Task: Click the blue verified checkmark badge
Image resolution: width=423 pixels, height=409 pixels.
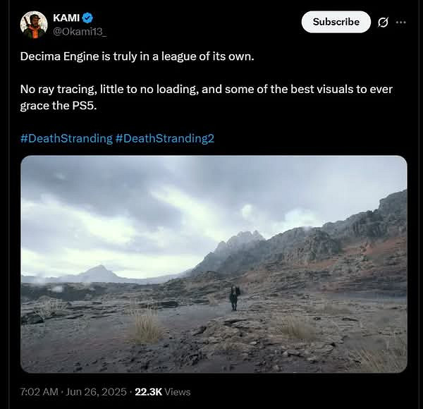Action: pos(88,18)
